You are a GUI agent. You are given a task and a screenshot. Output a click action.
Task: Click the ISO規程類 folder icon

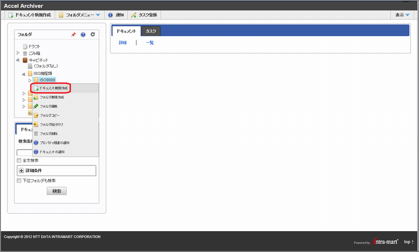coord(30,73)
